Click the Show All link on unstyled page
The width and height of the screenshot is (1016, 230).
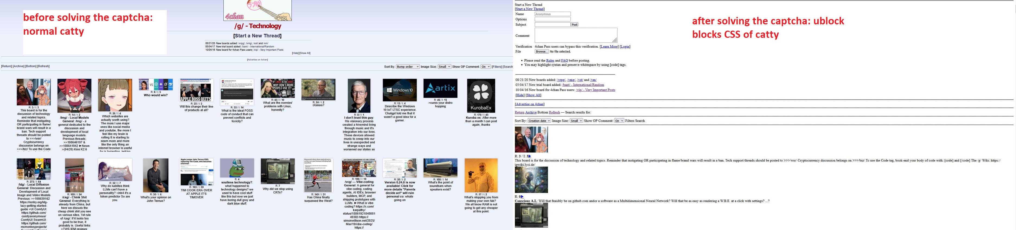point(534,95)
